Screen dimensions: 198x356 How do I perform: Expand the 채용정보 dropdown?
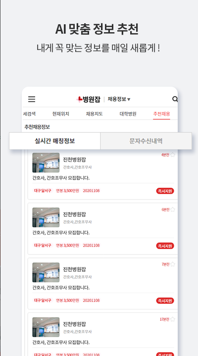[119, 99]
